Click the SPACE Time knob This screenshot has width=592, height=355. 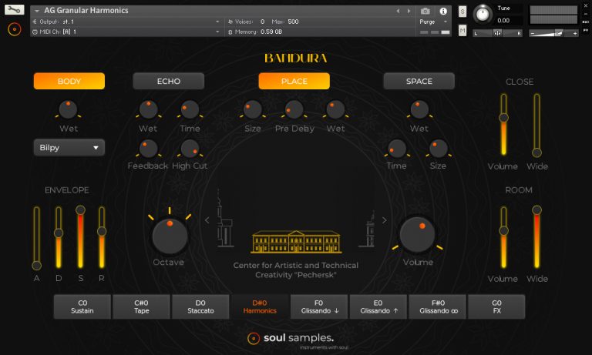[x=397, y=149]
